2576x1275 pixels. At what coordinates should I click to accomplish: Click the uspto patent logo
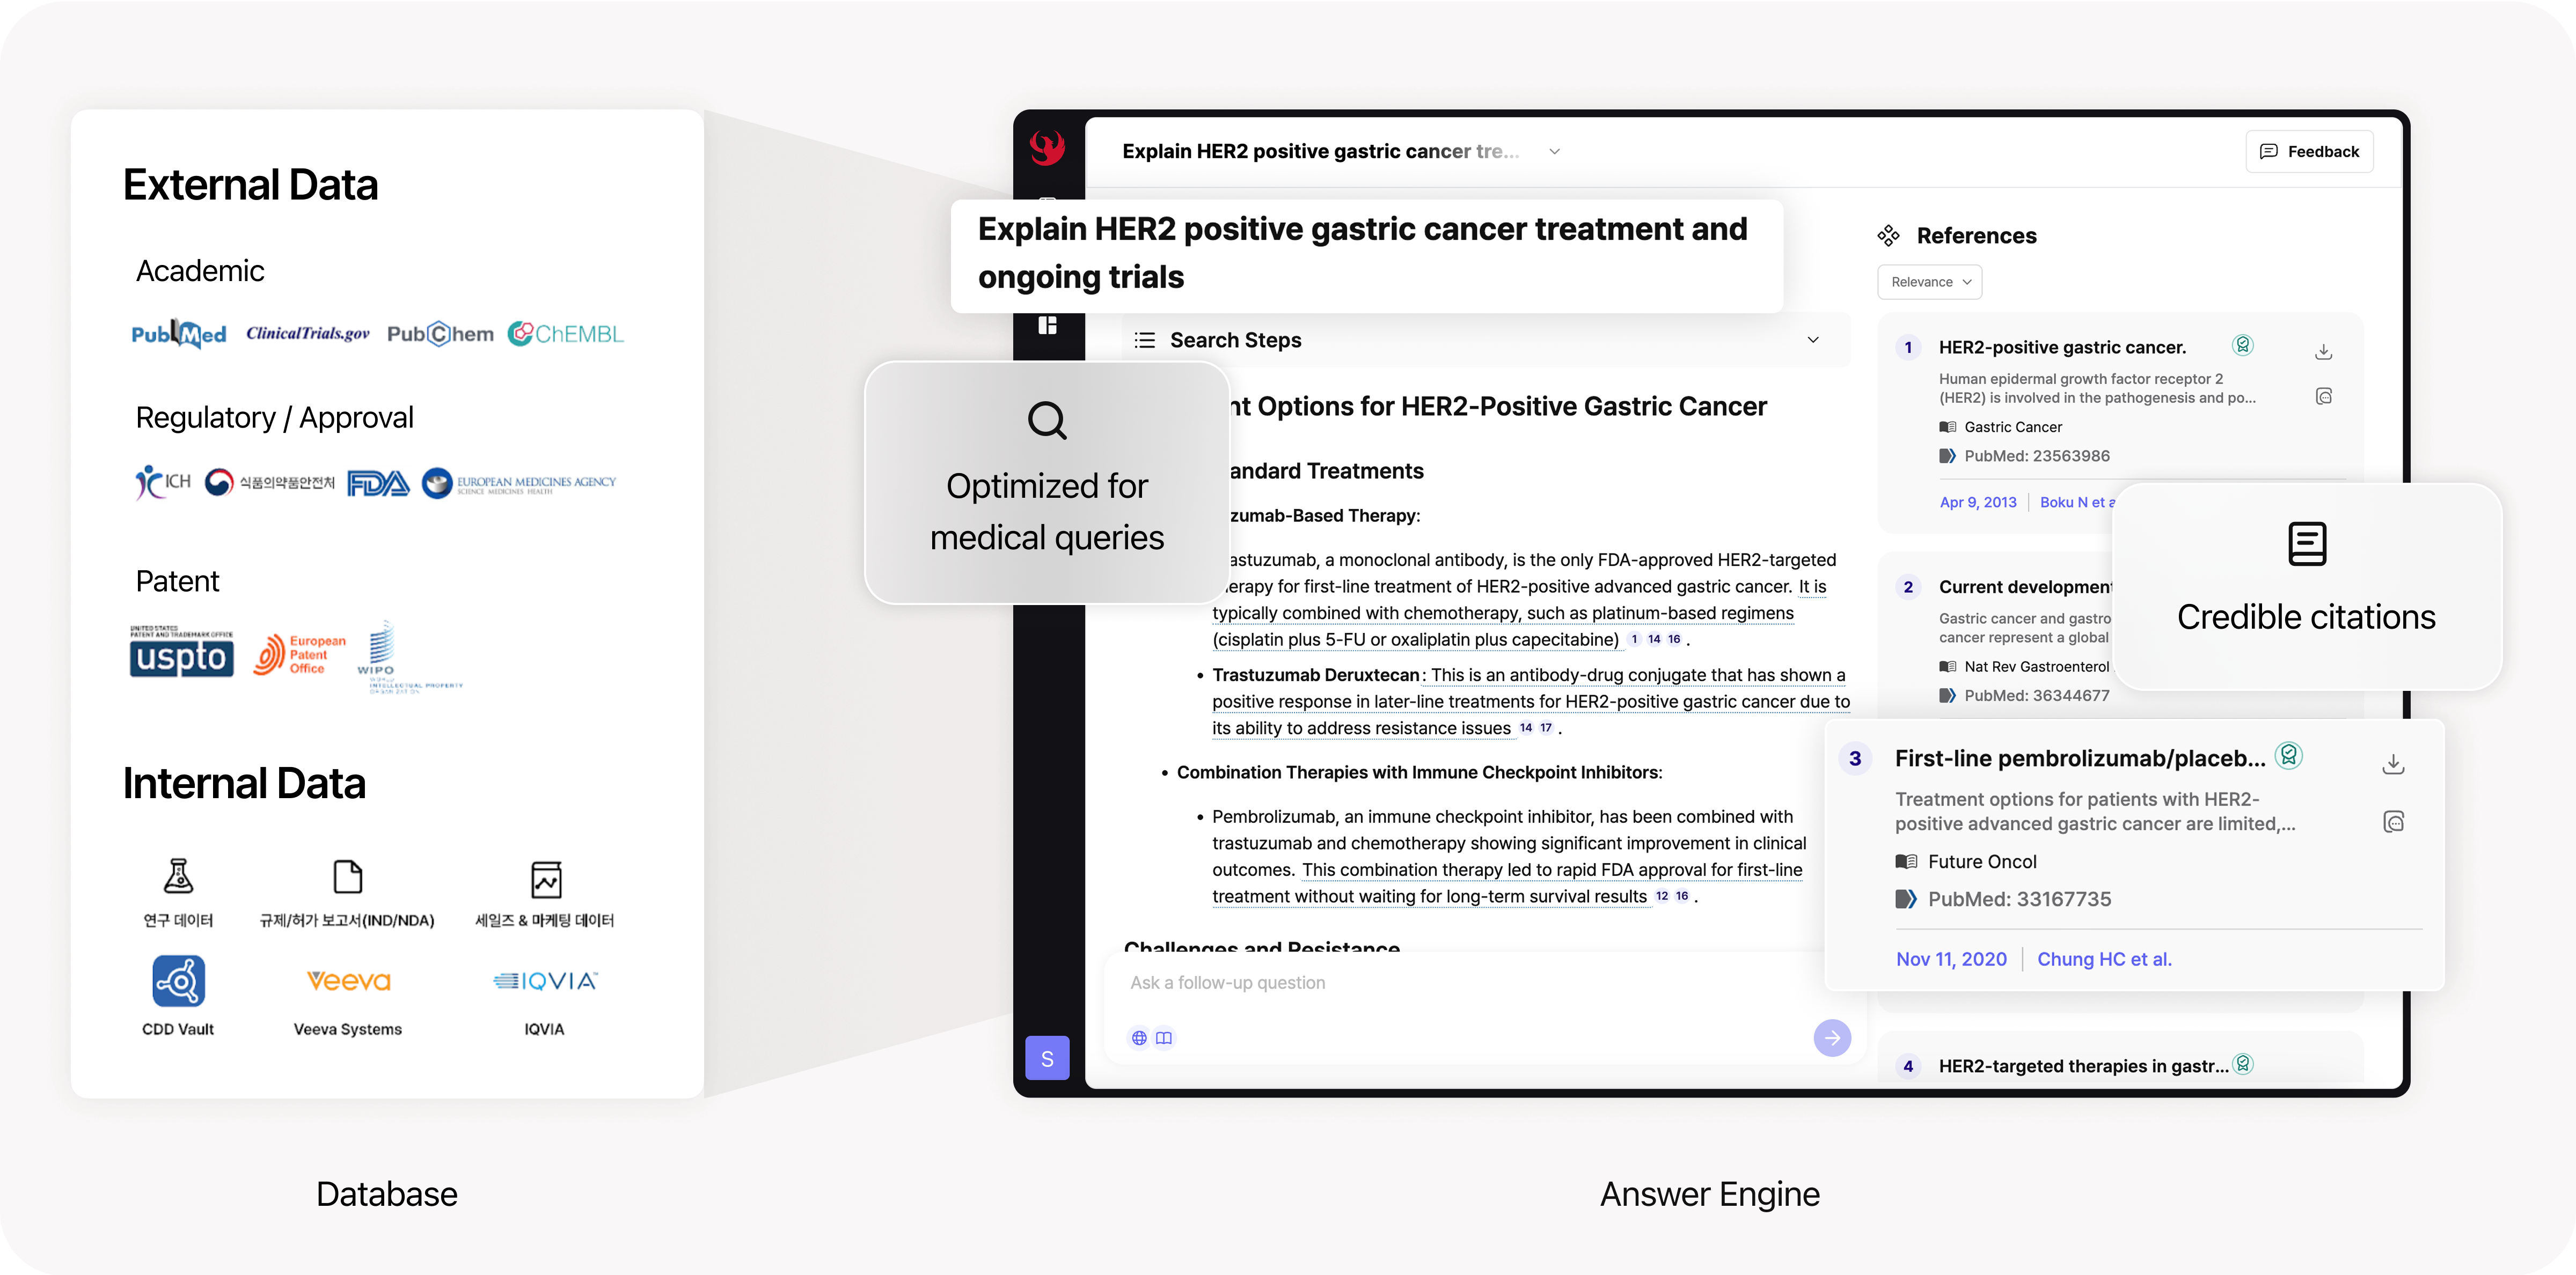(x=181, y=652)
